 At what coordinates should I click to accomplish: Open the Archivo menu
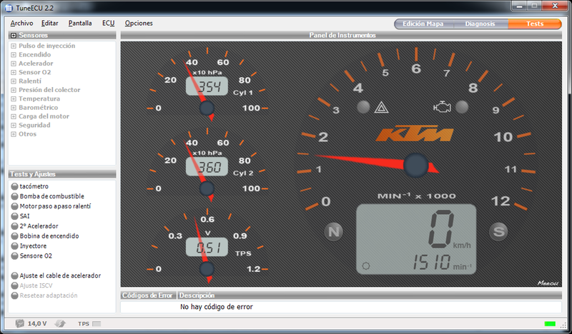pyautogui.click(x=21, y=23)
